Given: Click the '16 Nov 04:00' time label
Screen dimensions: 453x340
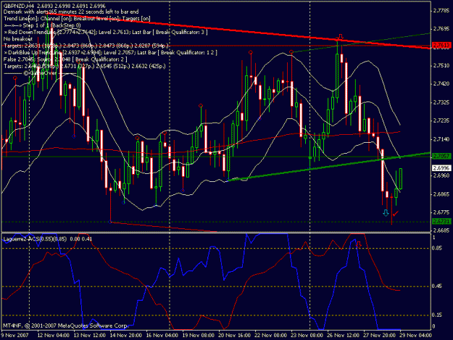Looking at the screenshot, I should point(162,336).
